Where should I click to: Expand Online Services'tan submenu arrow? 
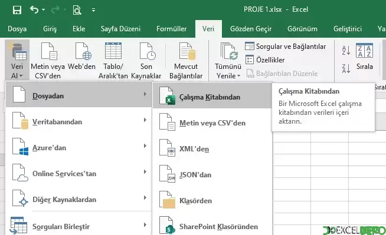point(145,171)
